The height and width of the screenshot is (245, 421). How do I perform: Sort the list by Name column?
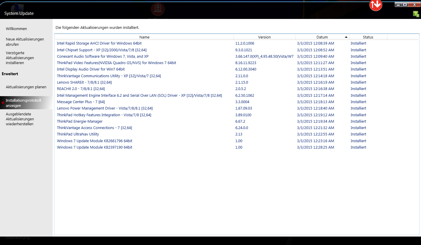[144, 37]
